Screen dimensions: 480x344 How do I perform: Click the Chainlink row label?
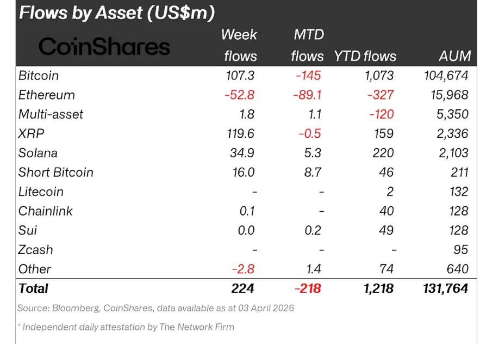coord(46,211)
